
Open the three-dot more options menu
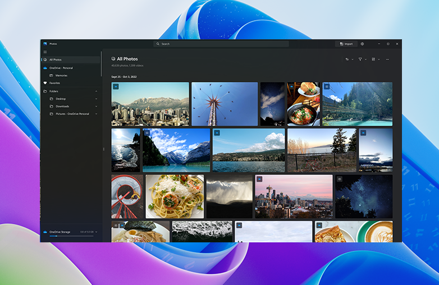click(387, 59)
